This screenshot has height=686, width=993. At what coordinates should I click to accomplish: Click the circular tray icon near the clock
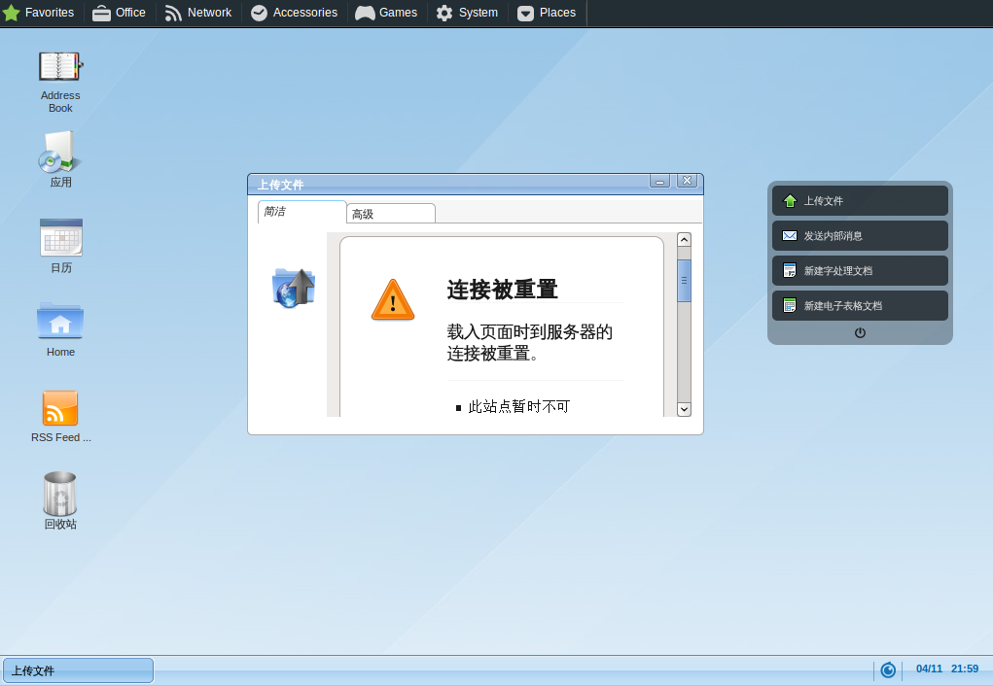point(888,669)
